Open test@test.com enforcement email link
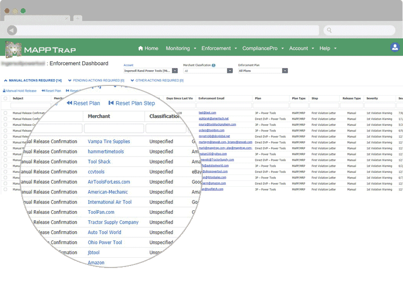 pyautogui.click(x=207, y=113)
